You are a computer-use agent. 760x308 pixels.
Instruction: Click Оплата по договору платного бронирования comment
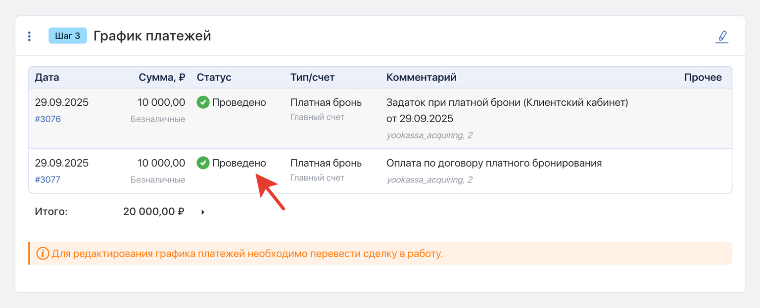pyautogui.click(x=494, y=163)
